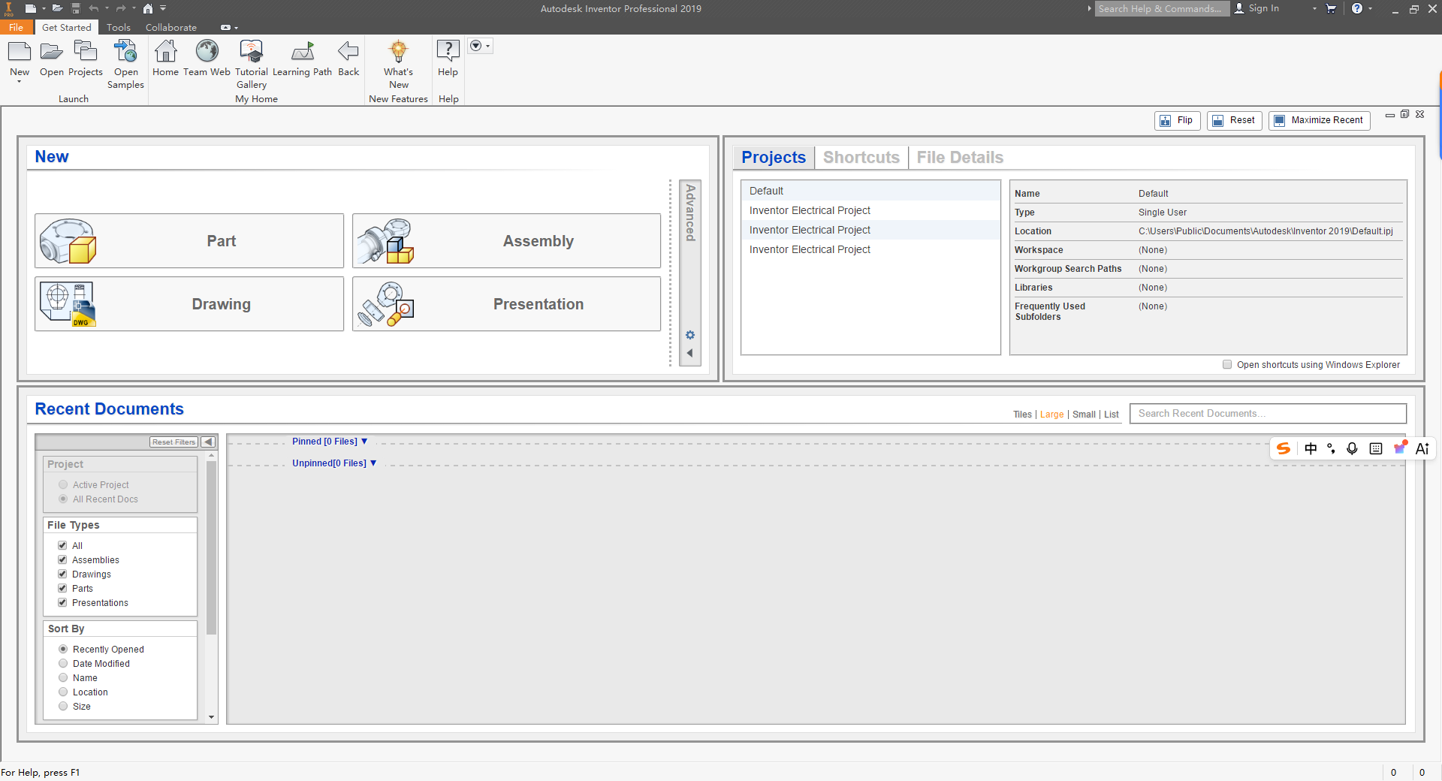Open the Tools menu

click(117, 27)
